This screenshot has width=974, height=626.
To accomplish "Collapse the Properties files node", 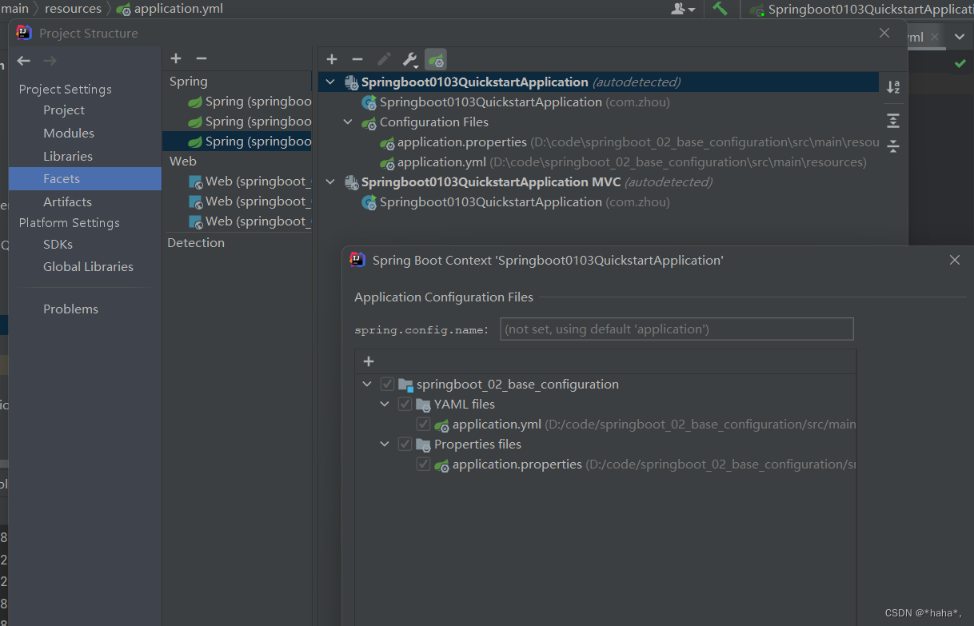I will point(385,445).
